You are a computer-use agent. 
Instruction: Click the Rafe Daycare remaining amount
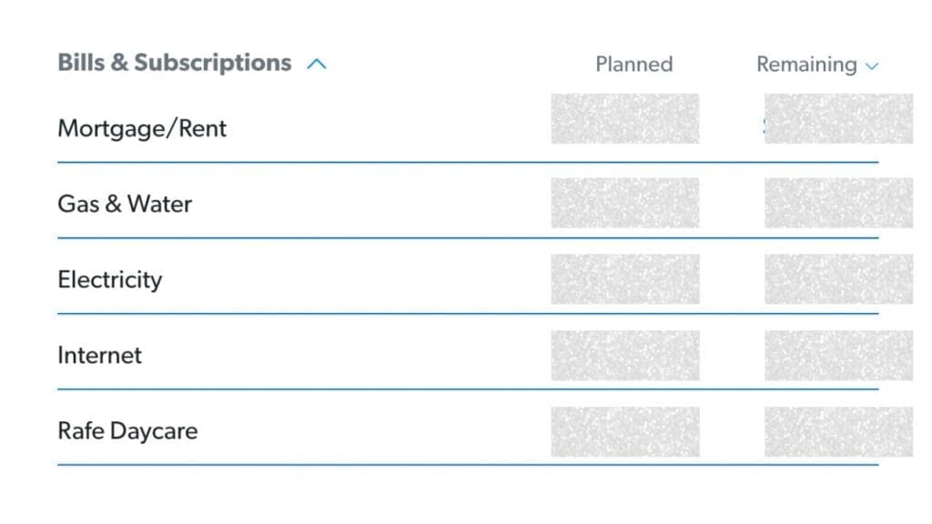pos(838,431)
